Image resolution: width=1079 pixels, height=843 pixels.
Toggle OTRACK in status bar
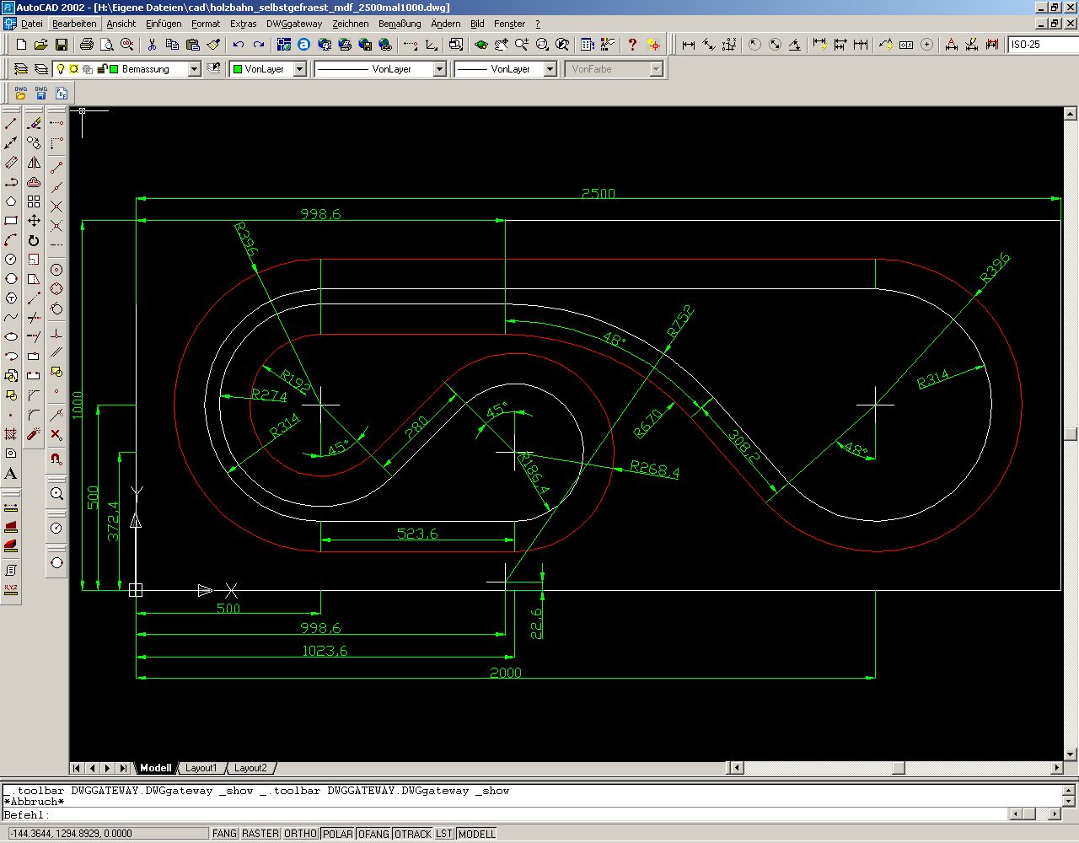(412, 834)
